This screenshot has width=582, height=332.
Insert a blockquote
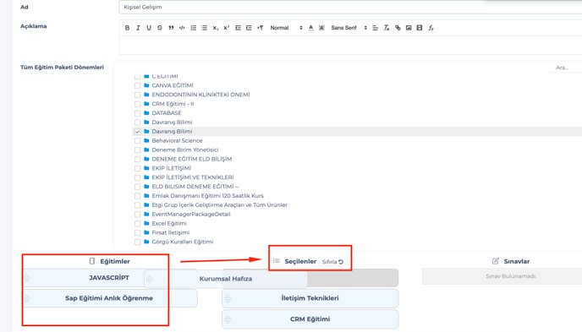171,28
